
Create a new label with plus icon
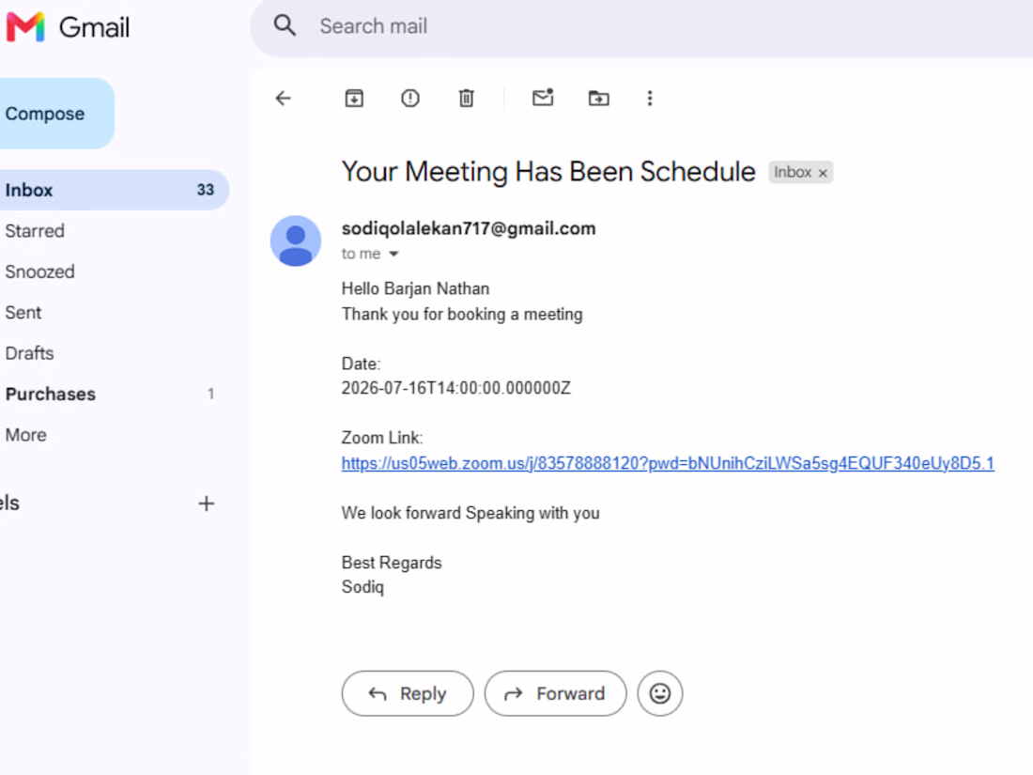coord(207,504)
